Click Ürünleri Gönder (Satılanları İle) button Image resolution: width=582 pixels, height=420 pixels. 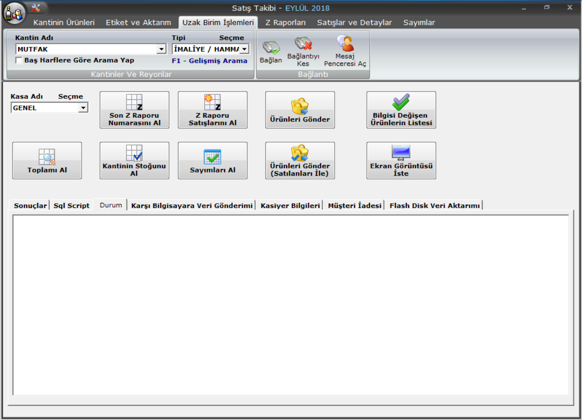click(300, 161)
